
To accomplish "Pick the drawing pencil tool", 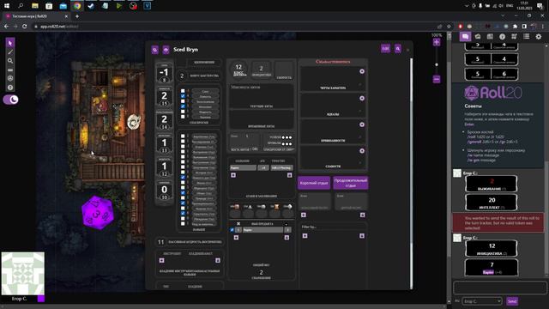I will pyautogui.click(x=10, y=52).
